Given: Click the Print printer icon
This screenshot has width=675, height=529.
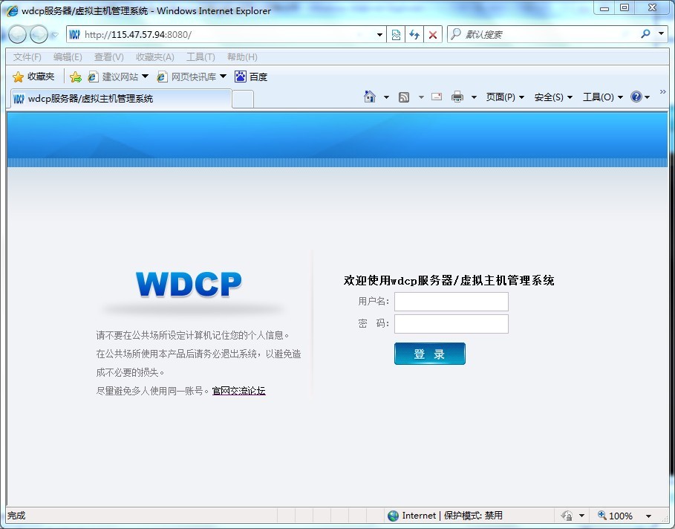Looking at the screenshot, I should [457, 97].
